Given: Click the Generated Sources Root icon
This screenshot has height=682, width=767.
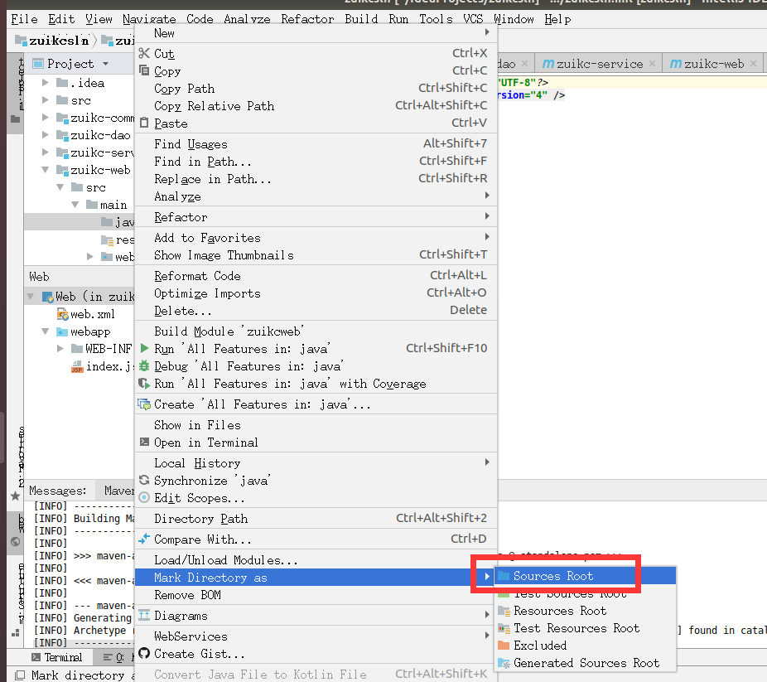Looking at the screenshot, I should click(x=504, y=663).
